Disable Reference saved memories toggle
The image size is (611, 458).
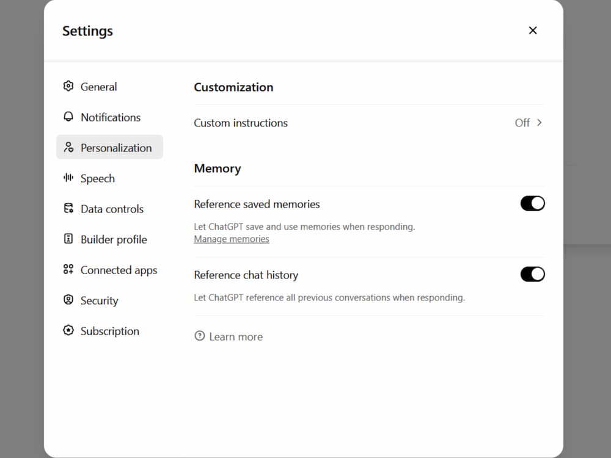click(x=532, y=203)
